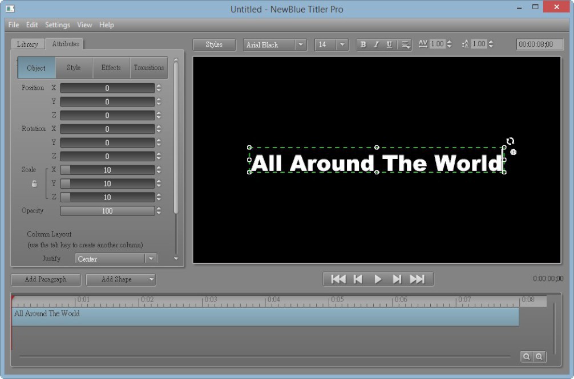The width and height of the screenshot is (574, 379).
Task: Click the Opacity slider
Action: click(x=107, y=211)
